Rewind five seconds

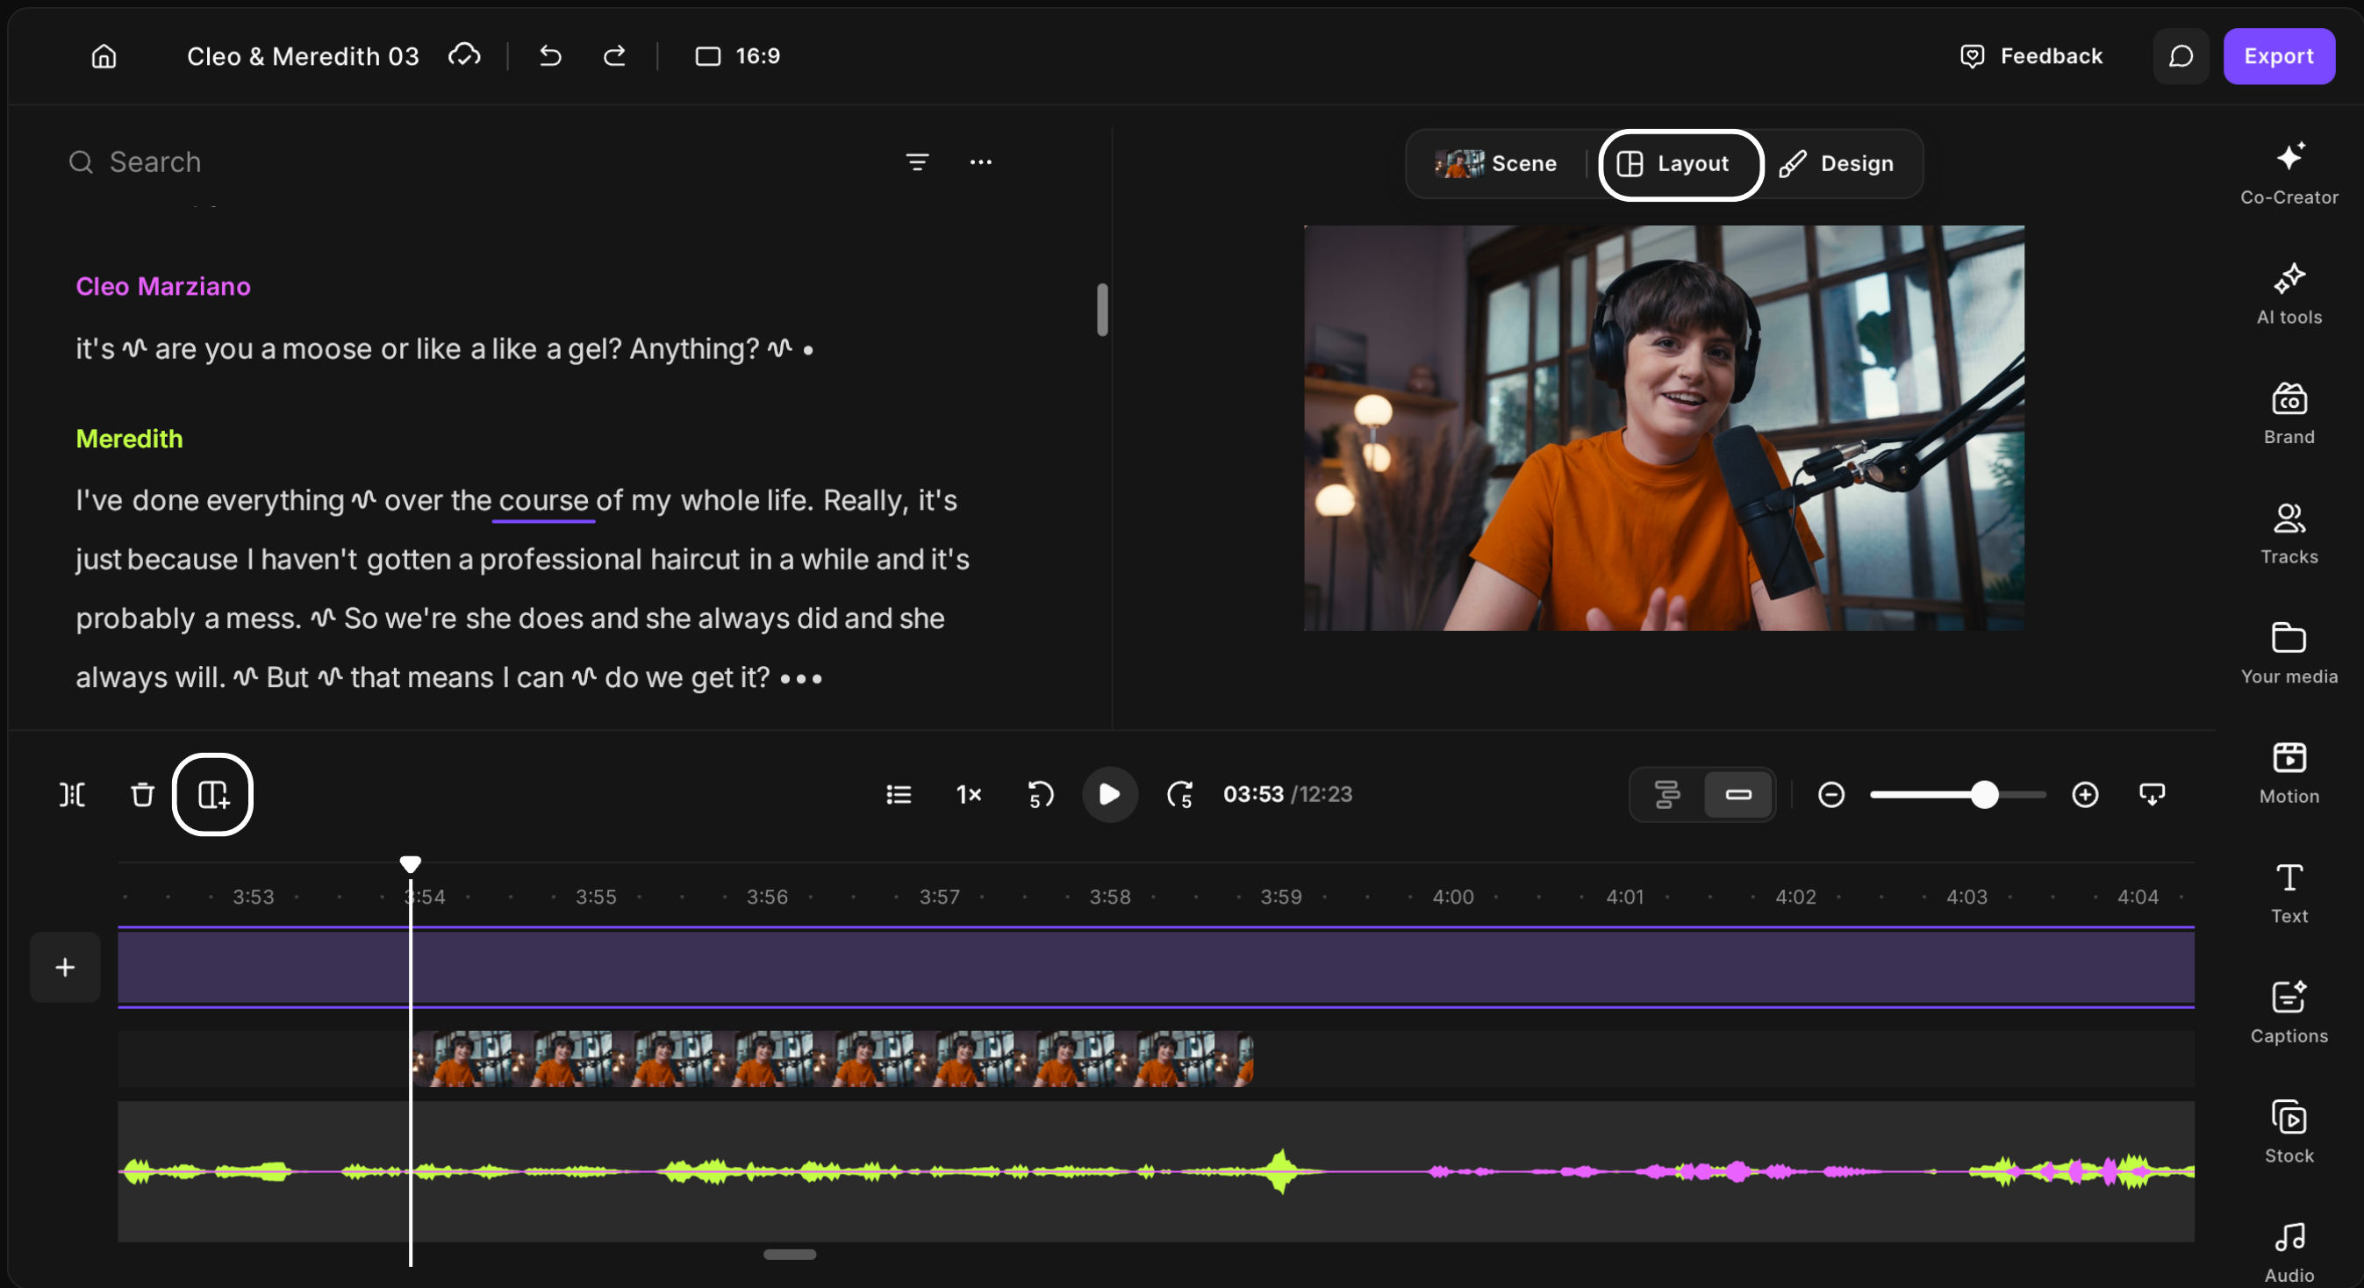[1040, 794]
